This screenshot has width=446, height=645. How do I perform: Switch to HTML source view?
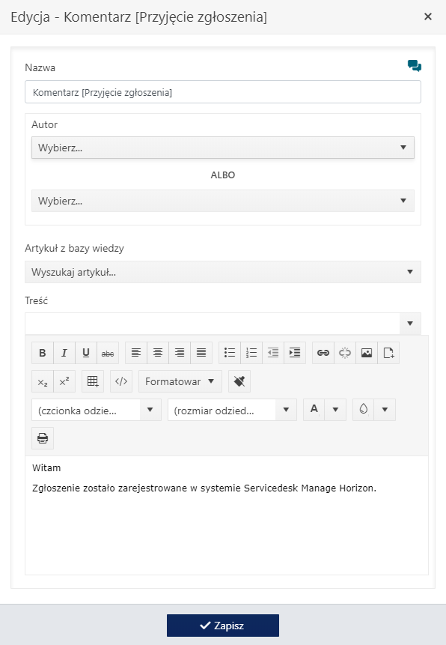pyautogui.click(x=121, y=381)
